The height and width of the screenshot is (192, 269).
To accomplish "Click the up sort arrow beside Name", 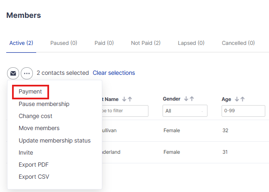I will click(130, 99).
